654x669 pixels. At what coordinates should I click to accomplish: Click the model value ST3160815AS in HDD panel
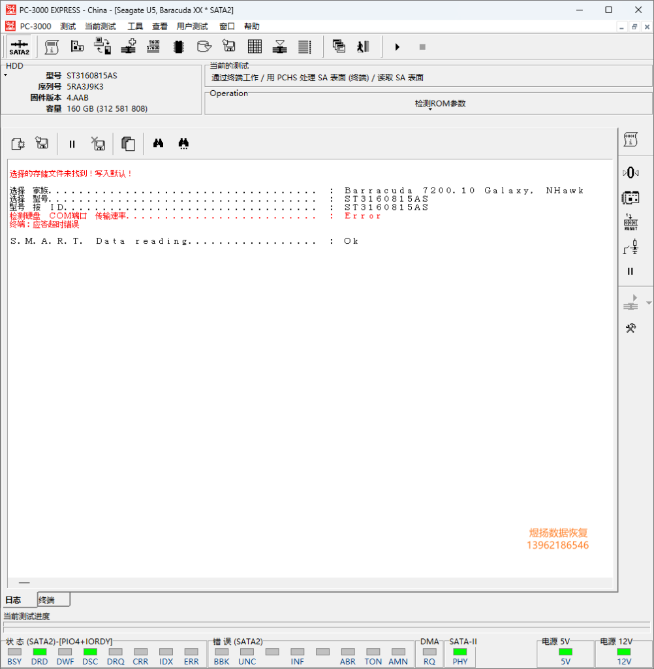point(91,76)
